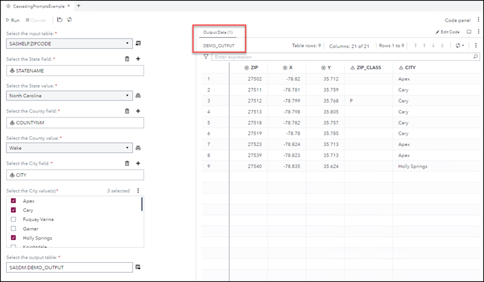Uncheck the Holly Springs checkbox
The height and width of the screenshot is (282, 484).
[13, 238]
